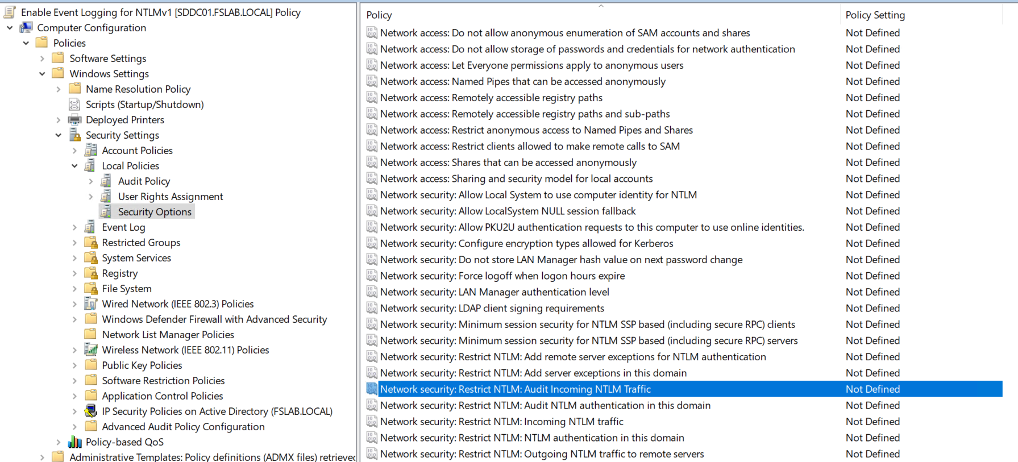Click icon of Named Pipes accessed anonymously policy

(x=372, y=81)
